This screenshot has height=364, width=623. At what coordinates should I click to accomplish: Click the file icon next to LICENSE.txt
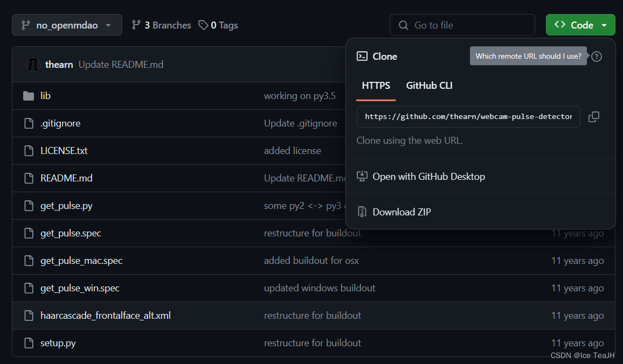coord(29,150)
